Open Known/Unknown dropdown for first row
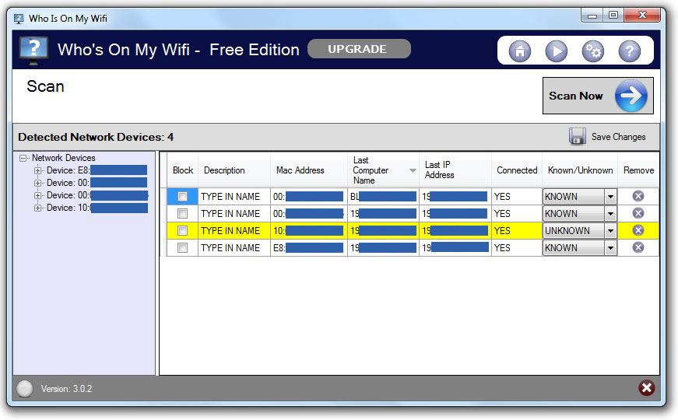Viewport: 678px width, 420px height. click(610, 197)
